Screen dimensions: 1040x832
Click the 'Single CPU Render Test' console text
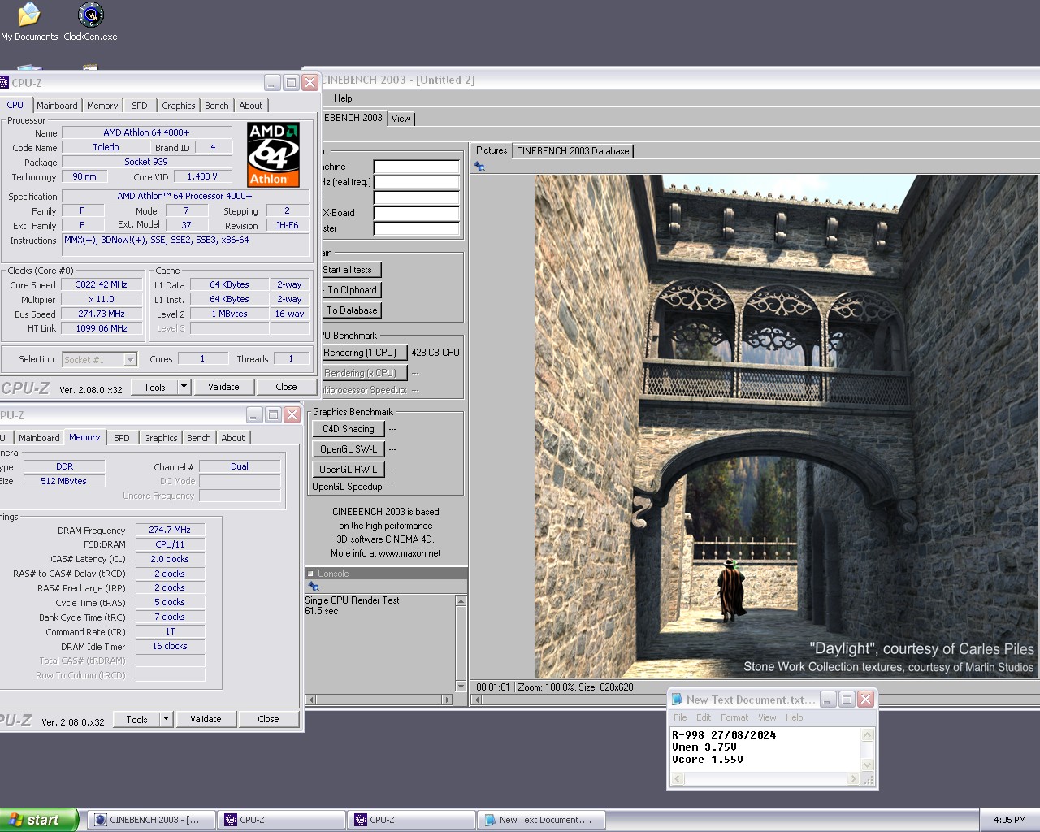pyautogui.click(x=352, y=600)
